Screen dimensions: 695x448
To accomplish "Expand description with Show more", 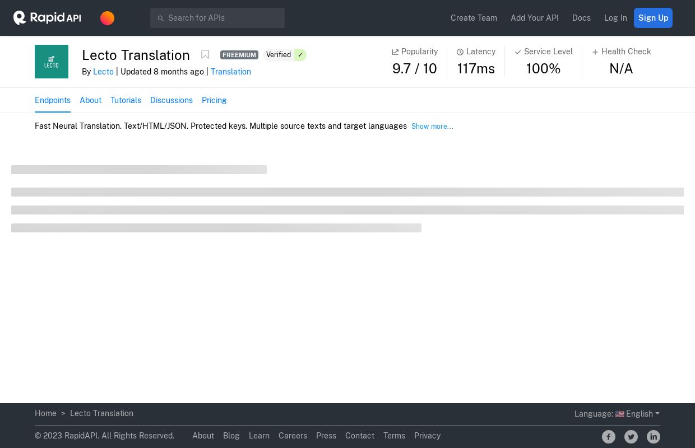I will click(x=432, y=127).
